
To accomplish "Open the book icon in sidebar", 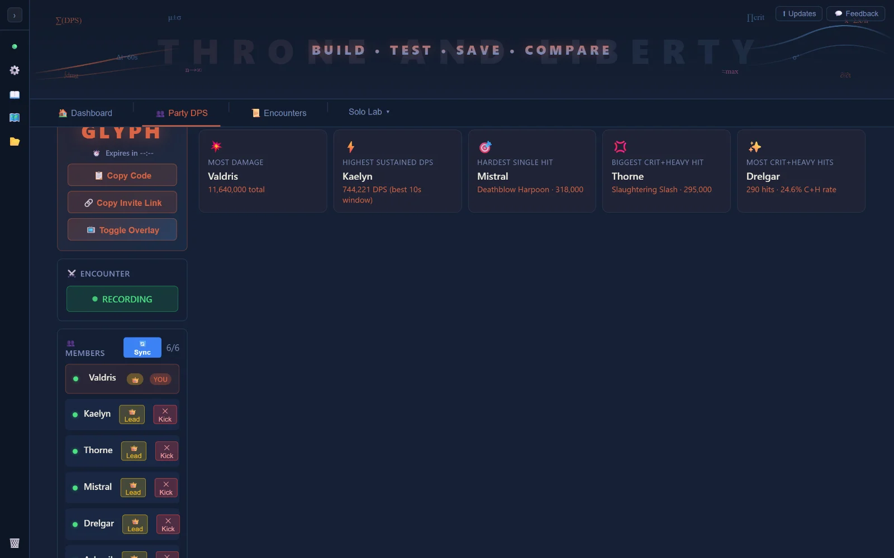I will coord(15,95).
